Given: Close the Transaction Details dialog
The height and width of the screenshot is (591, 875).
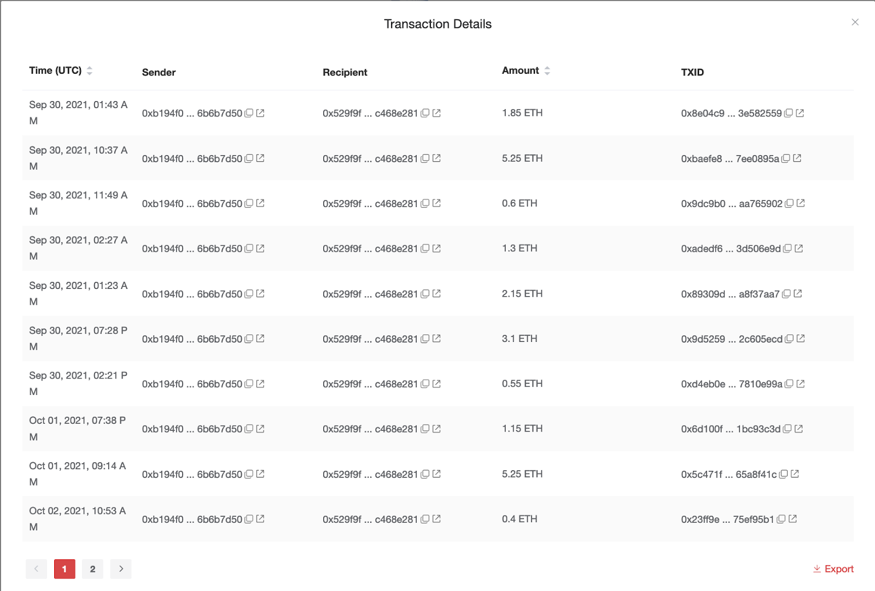Looking at the screenshot, I should pyautogui.click(x=855, y=22).
